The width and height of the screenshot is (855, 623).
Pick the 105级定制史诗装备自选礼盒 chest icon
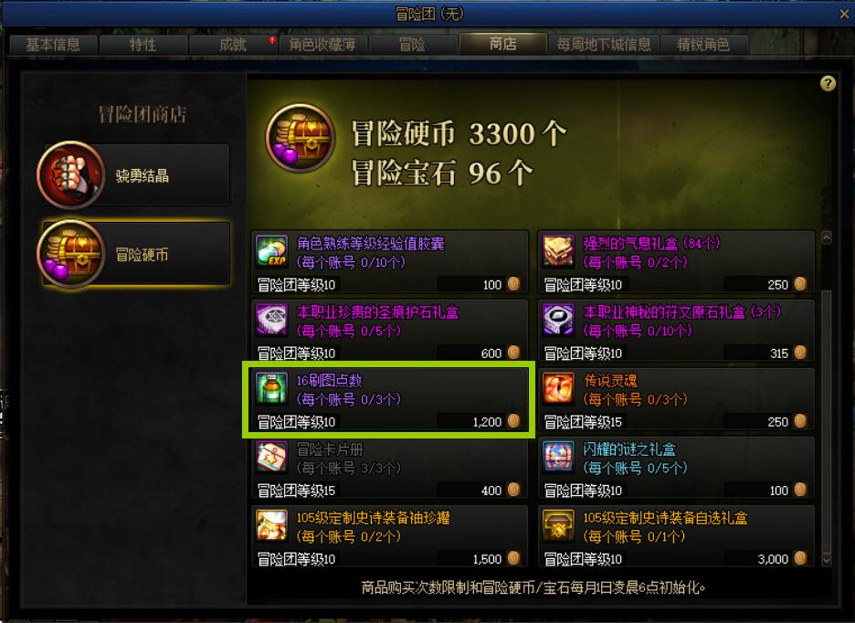click(558, 525)
